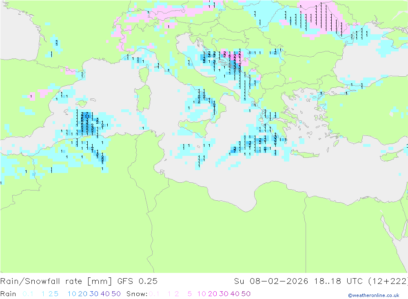Screen dimensions: 408x299
Task: Click the Rain legend value 0.1
Action: pos(28,294)
